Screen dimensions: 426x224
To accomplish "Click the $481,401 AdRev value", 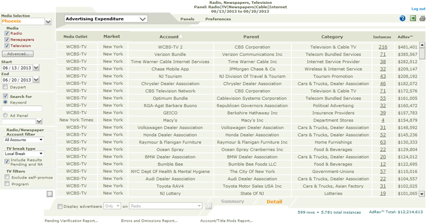I will [407, 47].
